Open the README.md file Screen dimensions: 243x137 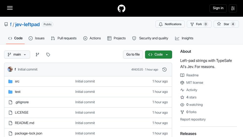25,123
